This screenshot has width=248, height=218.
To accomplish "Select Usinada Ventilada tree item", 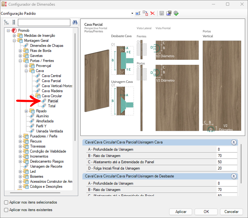I will click(50, 131).
